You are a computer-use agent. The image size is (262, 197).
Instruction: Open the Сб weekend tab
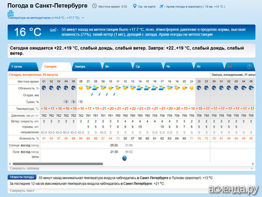[229, 66]
